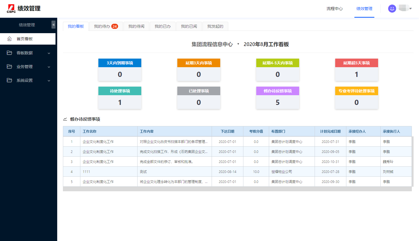Click the 2020-09-05 planned completion date

(x=330, y=152)
